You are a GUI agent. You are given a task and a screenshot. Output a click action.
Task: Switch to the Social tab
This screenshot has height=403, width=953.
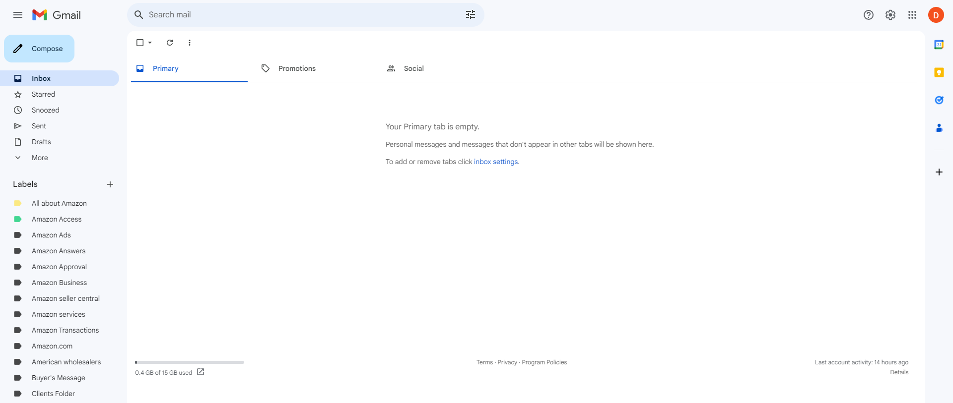click(440, 68)
